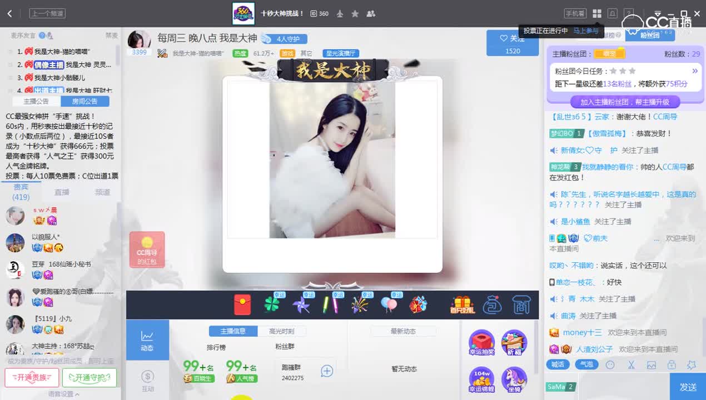Open the notification bell icon

(613, 13)
